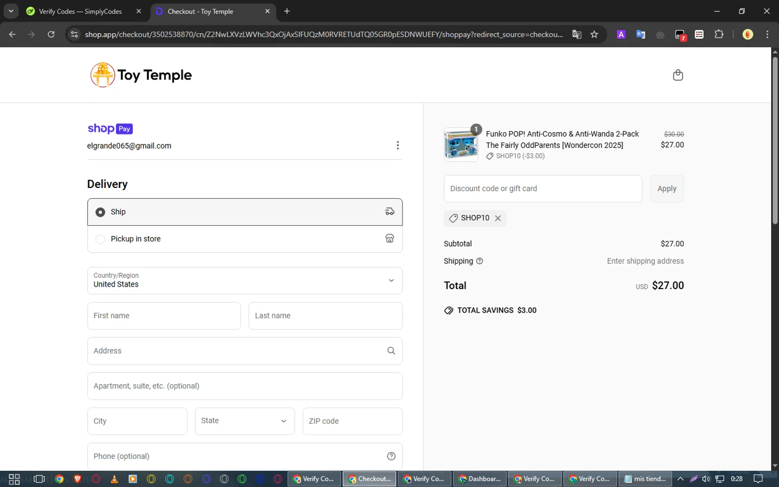
Task: Launch VLC media player from taskbar
Action: point(114,479)
